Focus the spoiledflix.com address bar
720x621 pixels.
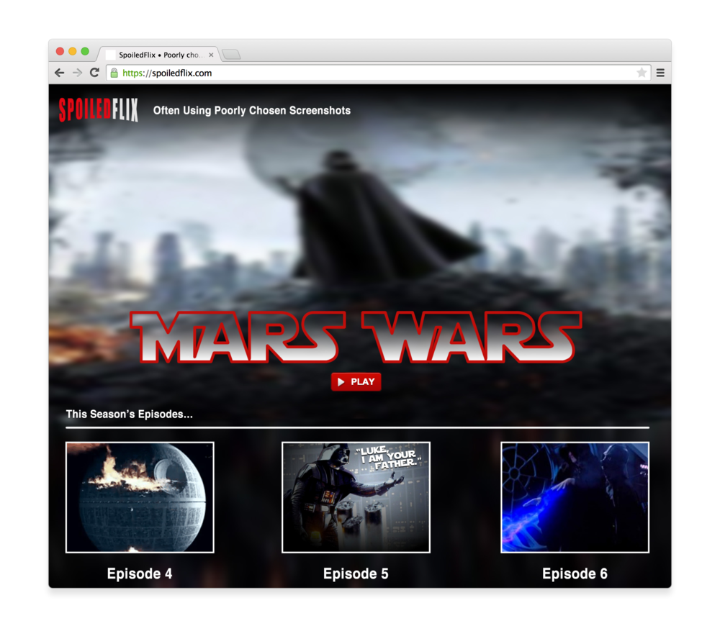tap(379, 73)
